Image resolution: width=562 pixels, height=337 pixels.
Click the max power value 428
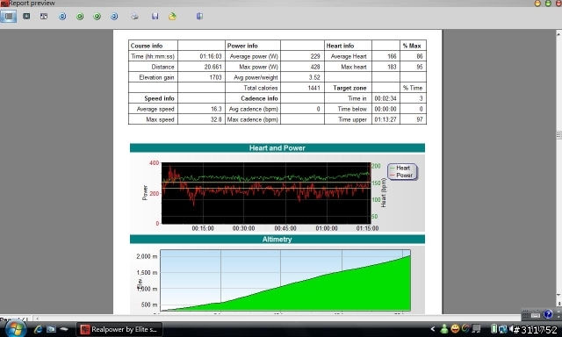coord(315,67)
